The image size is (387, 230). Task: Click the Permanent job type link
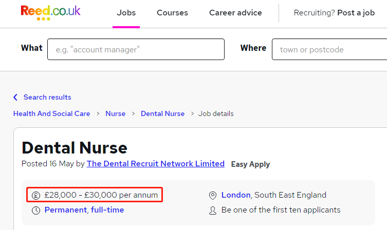coord(66,210)
